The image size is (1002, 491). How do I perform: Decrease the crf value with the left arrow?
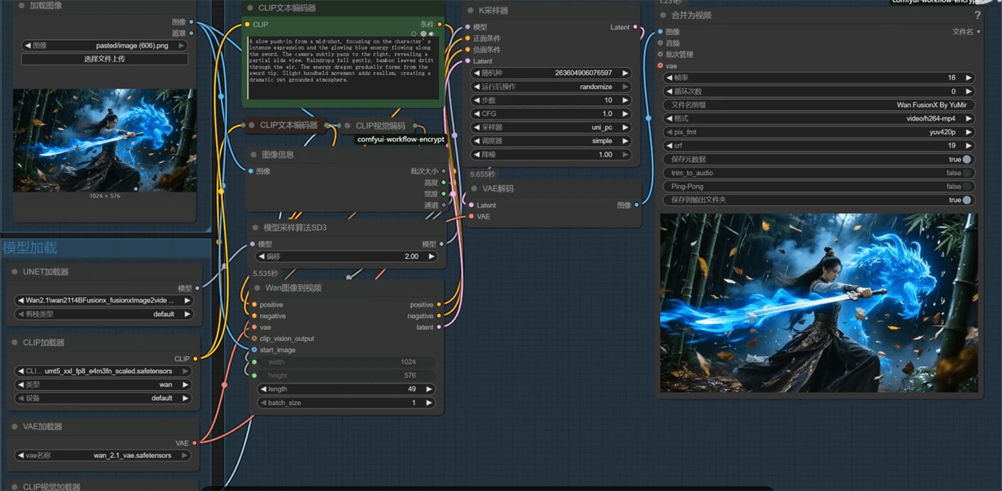(669, 146)
